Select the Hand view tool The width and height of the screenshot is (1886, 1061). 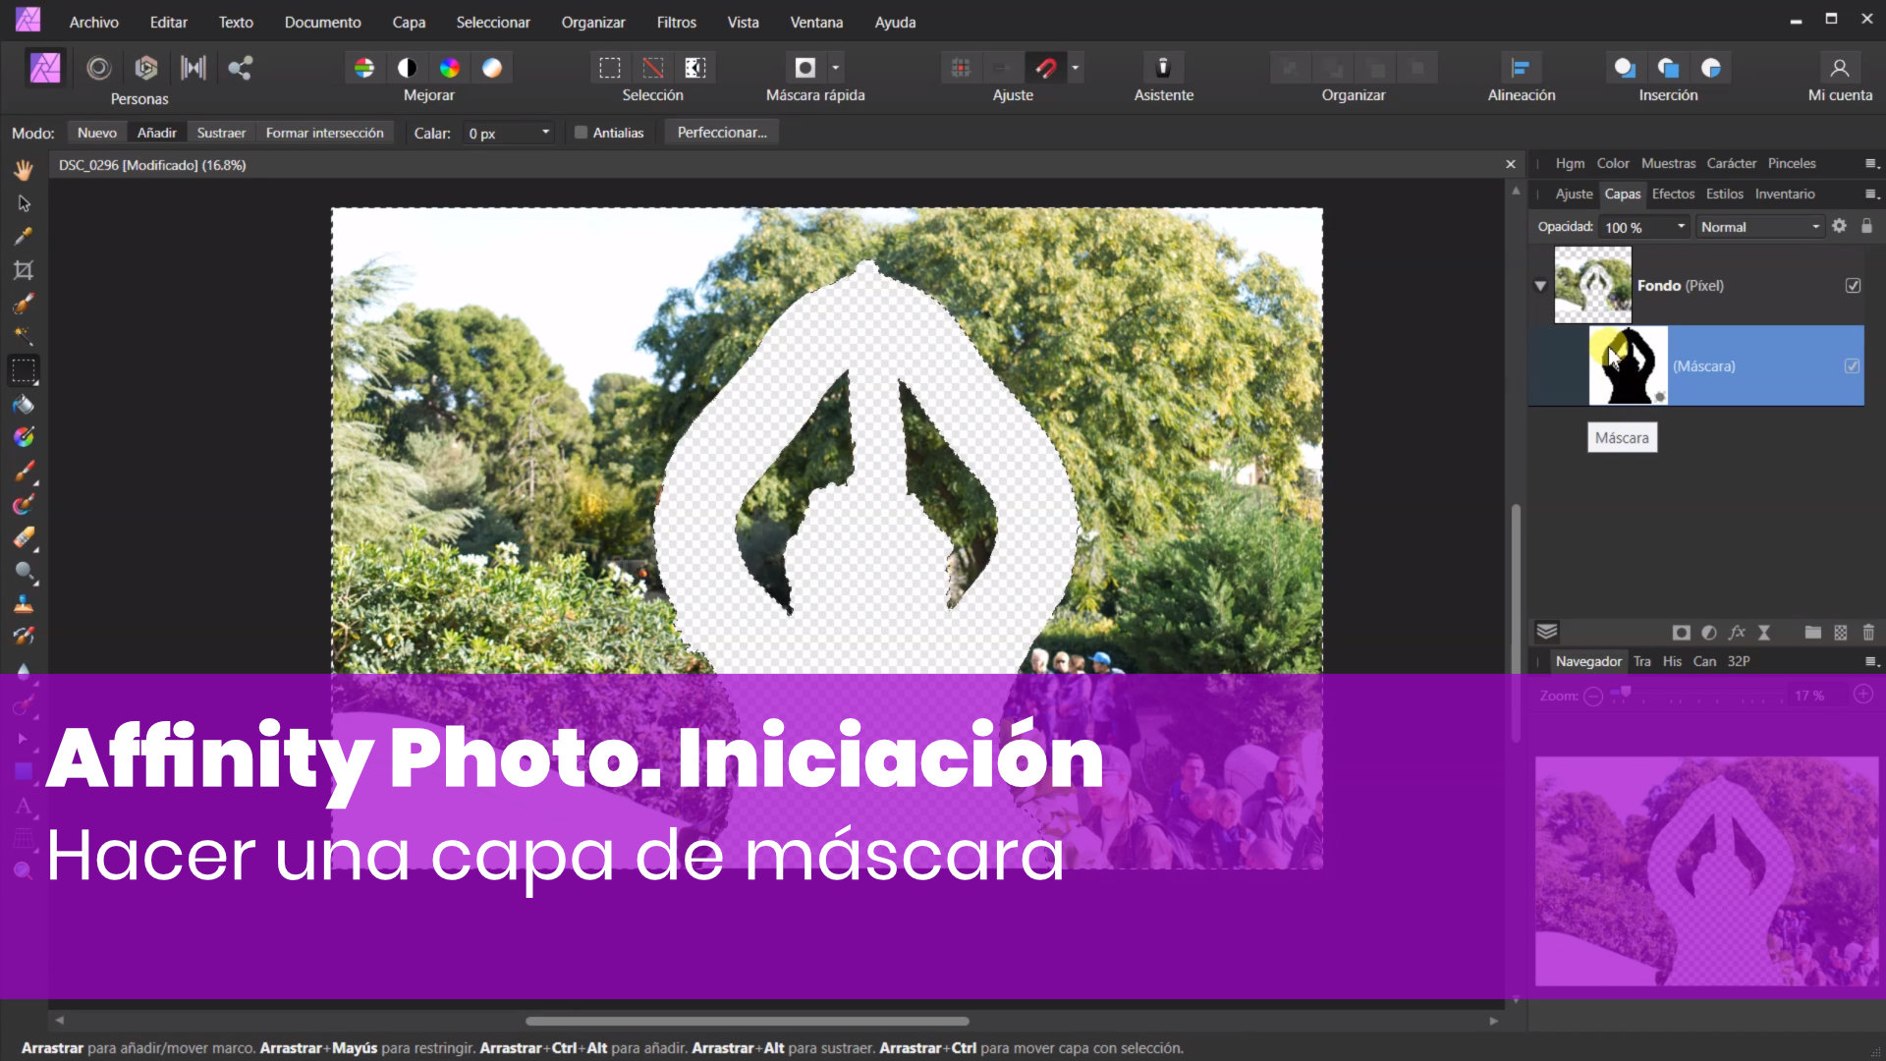pyautogui.click(x=24, y=170)
